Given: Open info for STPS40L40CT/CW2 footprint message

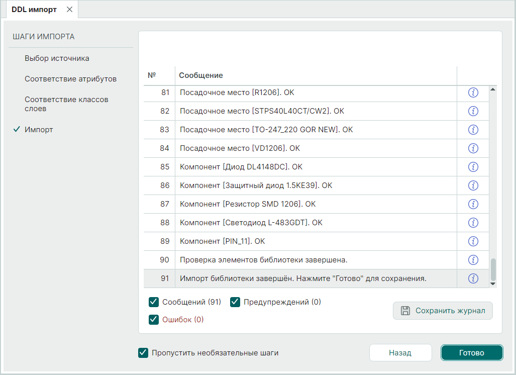Looking at the screenshot, I should coord(473,111).
